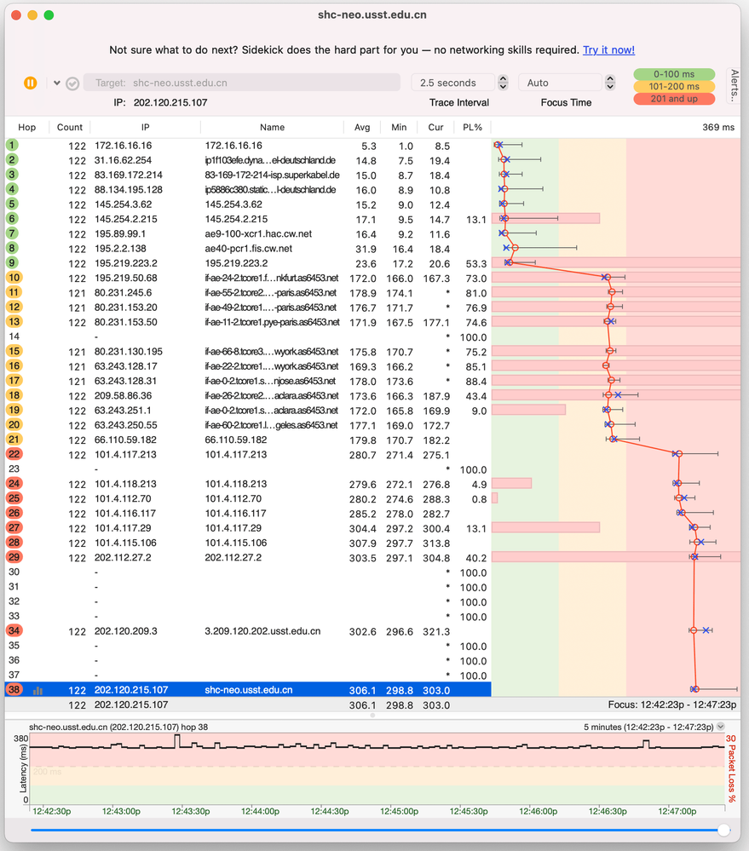Open the Focus Time Auto combo box
749x851 pixels.
click(x=560, y=83)
